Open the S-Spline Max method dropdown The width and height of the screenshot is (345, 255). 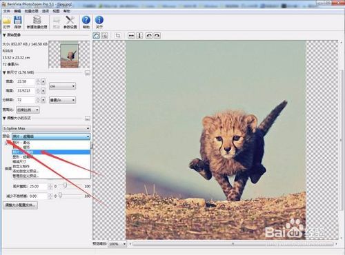click(46, 128)
